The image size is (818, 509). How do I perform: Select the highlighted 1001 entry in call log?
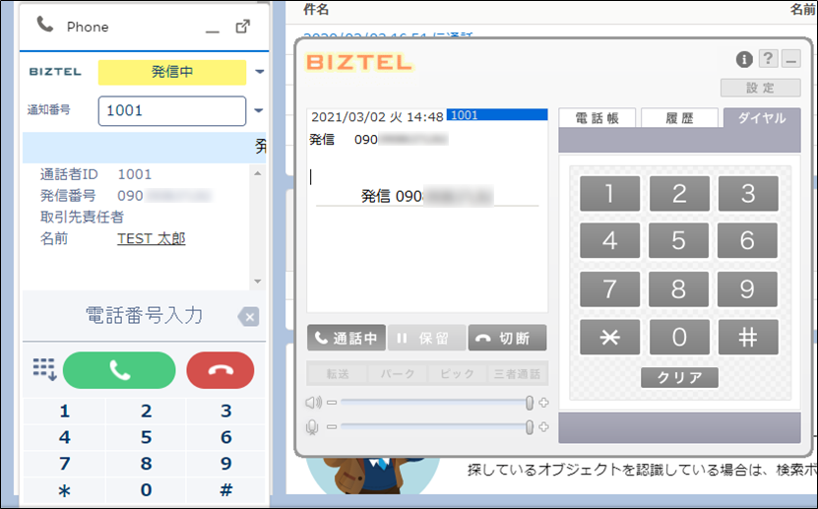tap(497, 115)
